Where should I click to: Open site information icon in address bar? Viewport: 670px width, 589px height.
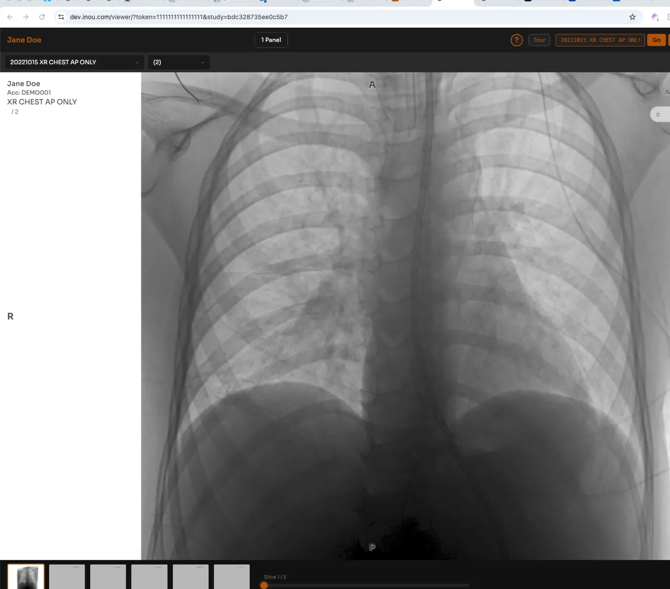tap(61, 17)
